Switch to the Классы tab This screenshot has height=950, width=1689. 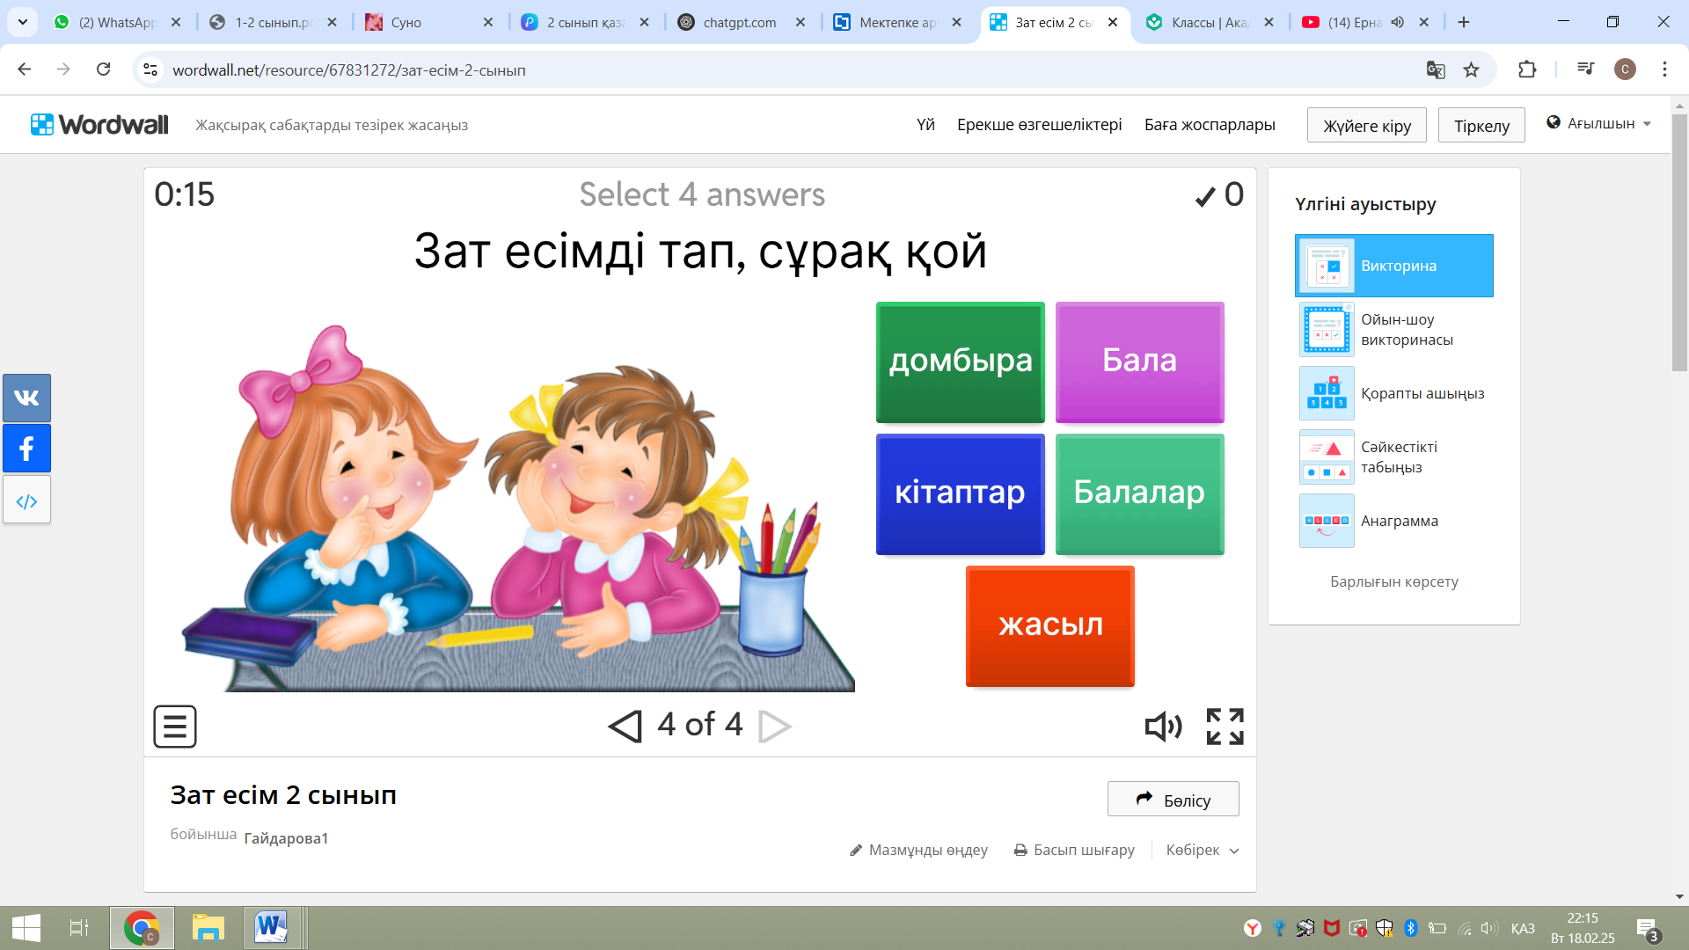(x=1210, y=22)
